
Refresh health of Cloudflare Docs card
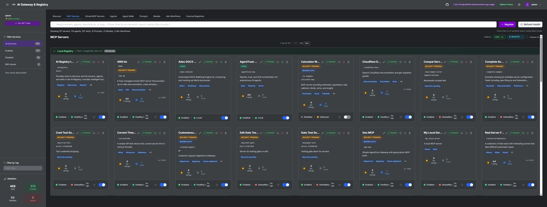401,117
